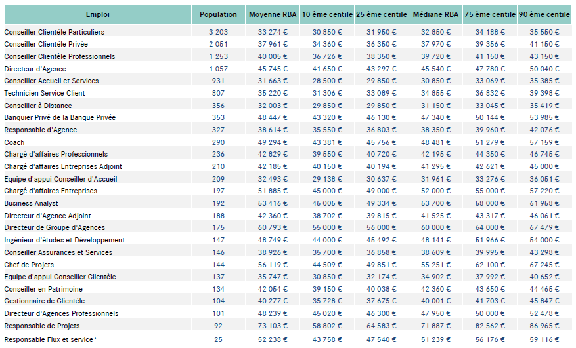Select the Banquier Privé de la Banque Privée row

pyautogui.click(x=60, y=117)
